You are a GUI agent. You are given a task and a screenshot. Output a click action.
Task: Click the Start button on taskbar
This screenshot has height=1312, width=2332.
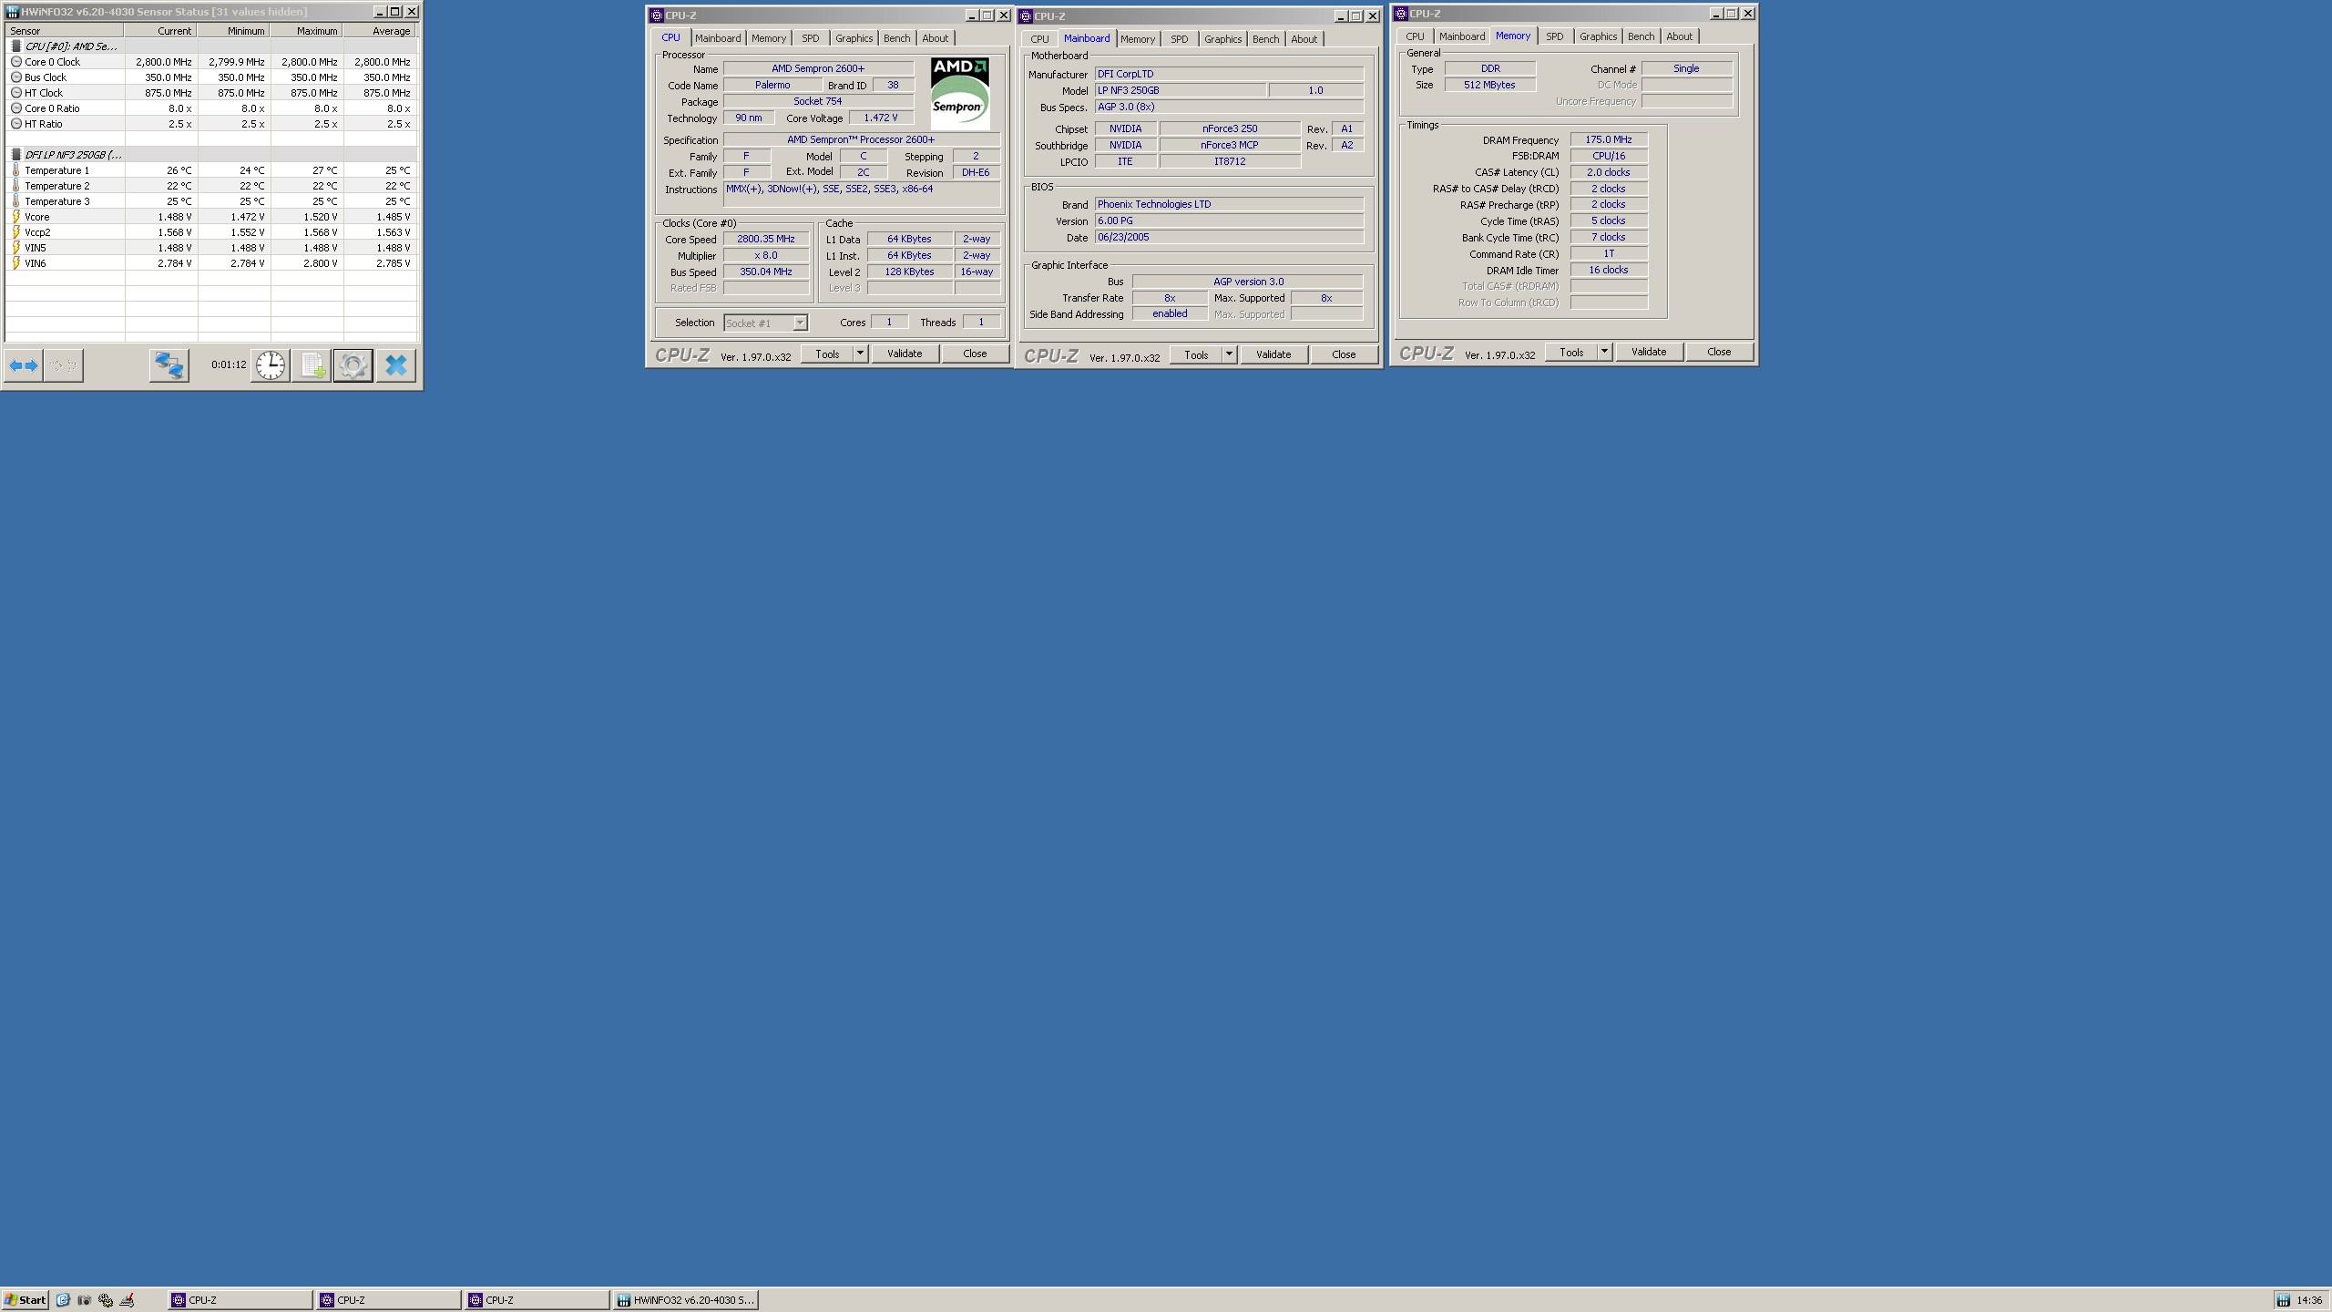click(26, 1300)
